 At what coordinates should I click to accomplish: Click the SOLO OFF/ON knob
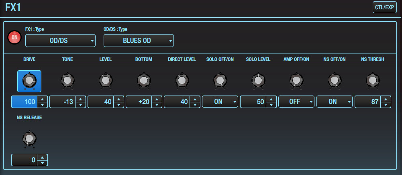220,81
